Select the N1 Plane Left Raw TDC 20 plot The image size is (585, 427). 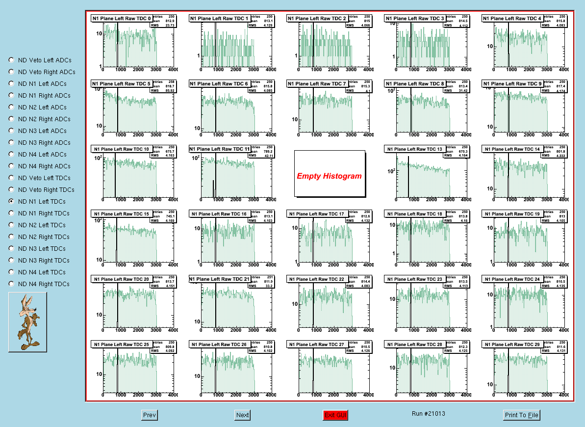tap(134, 304)
